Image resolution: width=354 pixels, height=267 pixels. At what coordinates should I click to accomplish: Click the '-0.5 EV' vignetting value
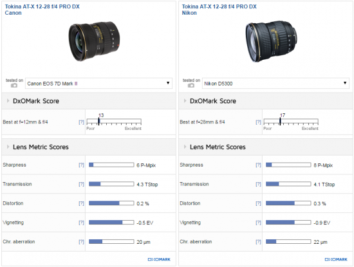[x=145, y=223]
